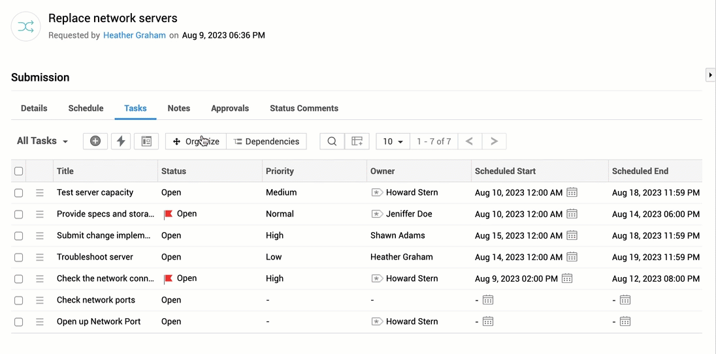Click the Dependencies button
Image resolution: width=716 pixels, height=354 pixels.
tap(267, 141)
